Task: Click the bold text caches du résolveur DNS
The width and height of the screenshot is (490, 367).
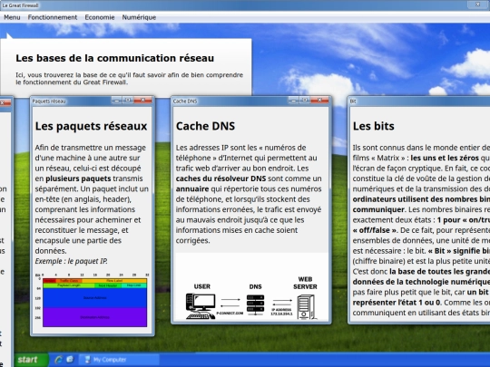Action: (220, 179)
